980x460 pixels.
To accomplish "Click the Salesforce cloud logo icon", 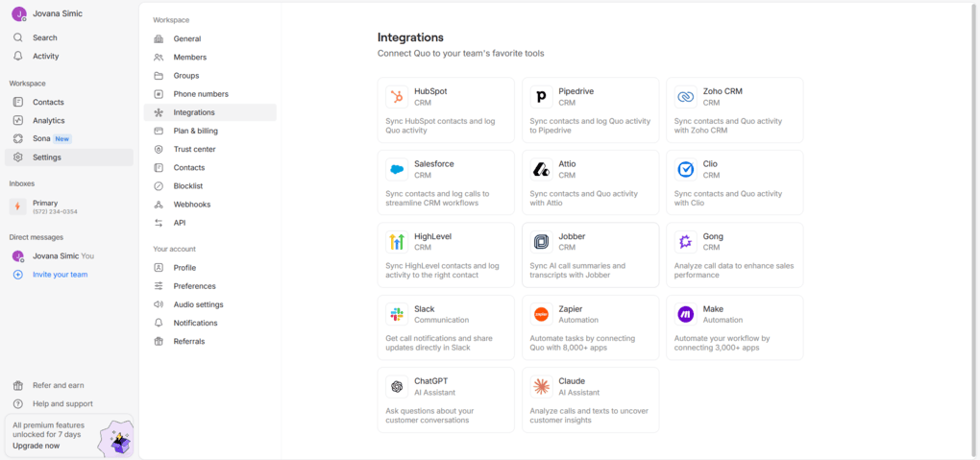I will coord(397,169).
